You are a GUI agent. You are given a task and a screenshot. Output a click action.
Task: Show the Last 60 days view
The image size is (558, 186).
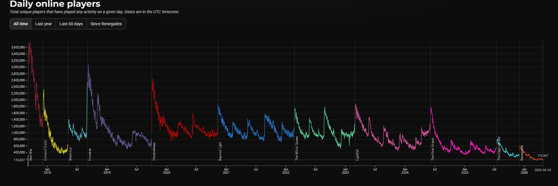(71, 24)
